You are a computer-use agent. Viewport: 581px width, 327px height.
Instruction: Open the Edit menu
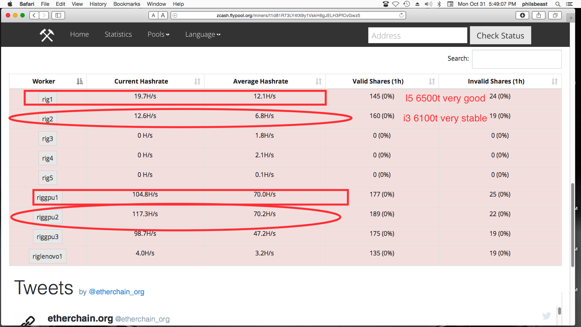60,4
